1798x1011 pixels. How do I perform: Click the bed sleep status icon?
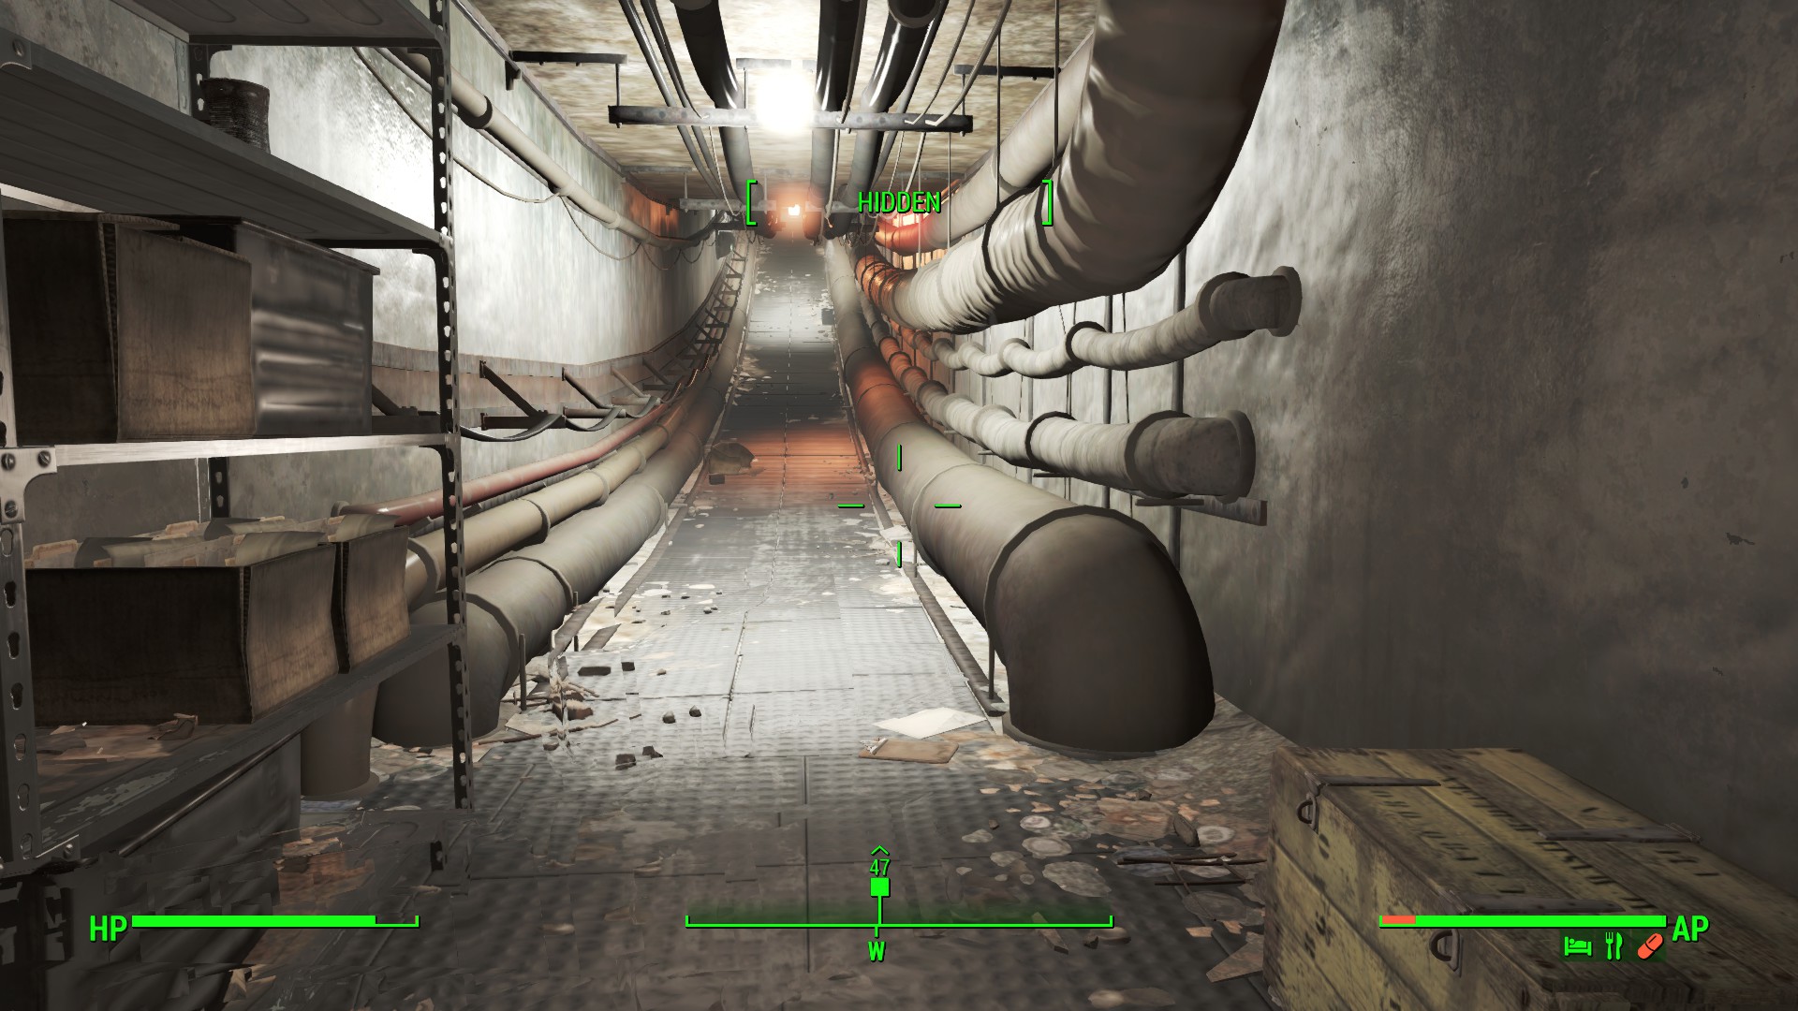pos(1578,946)
